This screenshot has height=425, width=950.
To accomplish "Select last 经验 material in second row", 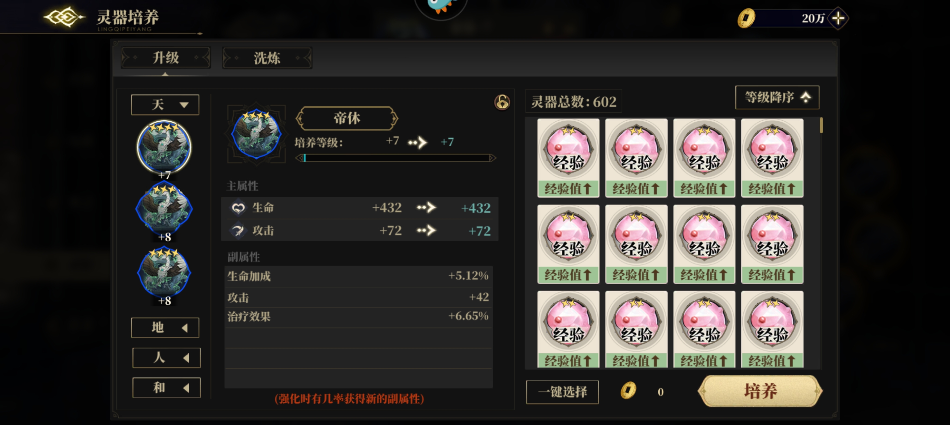I will (772, 244).
